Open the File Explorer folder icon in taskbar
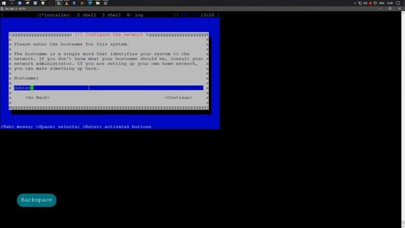The image size is (405, 228). 97,3
